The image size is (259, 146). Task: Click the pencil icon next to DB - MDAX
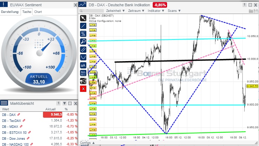click(x=21, y=126)
